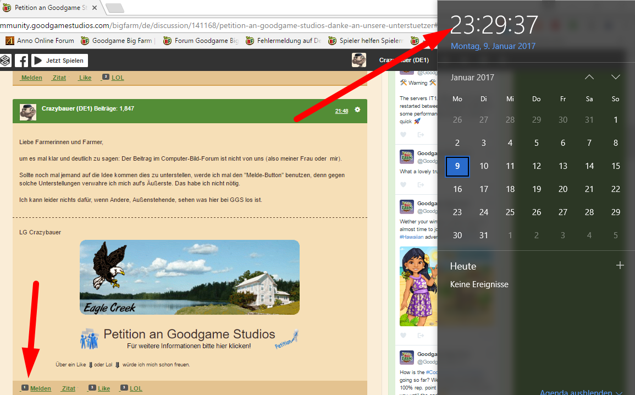Screen dimensions: 635x395
Task: Select the Petition an Goodgame browser tab
Action: click(51, 8)
